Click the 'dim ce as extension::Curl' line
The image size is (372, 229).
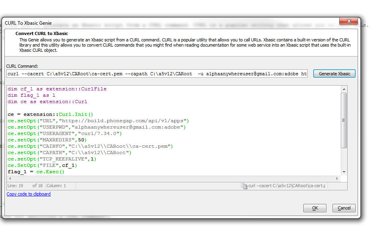pos(47,102)
